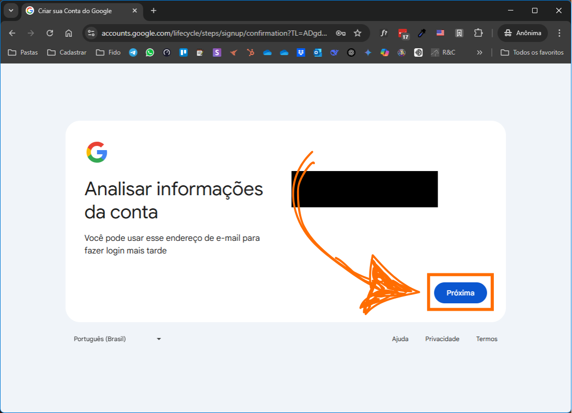Open the Gemini sparkle bookmark icon
Image resolution: width=572 pixels, height=413 pixels.
point(368,52)
